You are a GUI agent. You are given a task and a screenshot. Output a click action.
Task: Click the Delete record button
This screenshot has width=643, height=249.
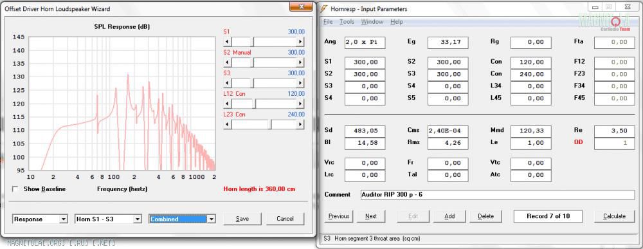point(485,216)
